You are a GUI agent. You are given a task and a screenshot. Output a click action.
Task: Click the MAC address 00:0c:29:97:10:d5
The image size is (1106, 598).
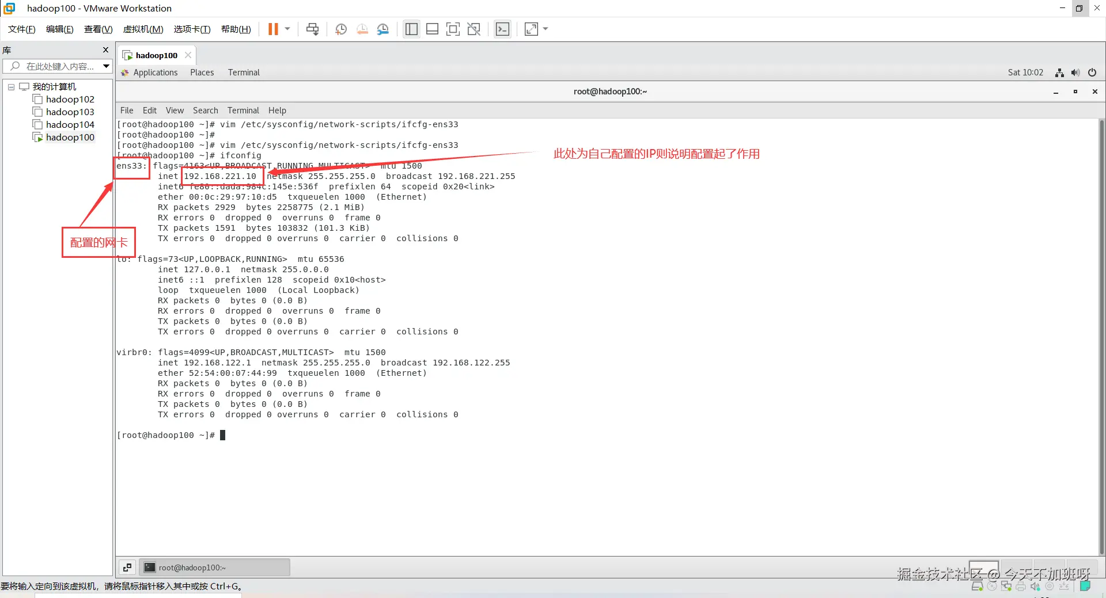(x=233, y=197)
